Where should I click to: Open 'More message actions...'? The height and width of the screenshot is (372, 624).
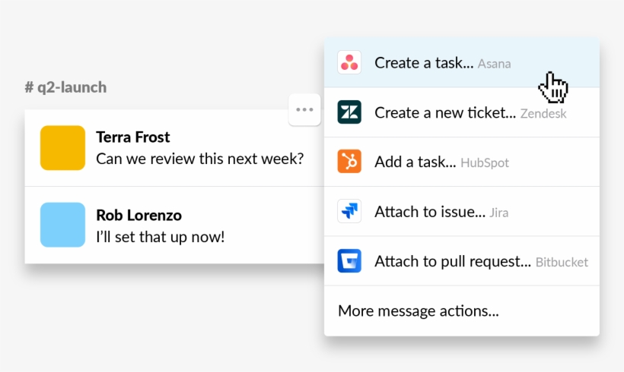pyautogui.click(x=462, y=311)
